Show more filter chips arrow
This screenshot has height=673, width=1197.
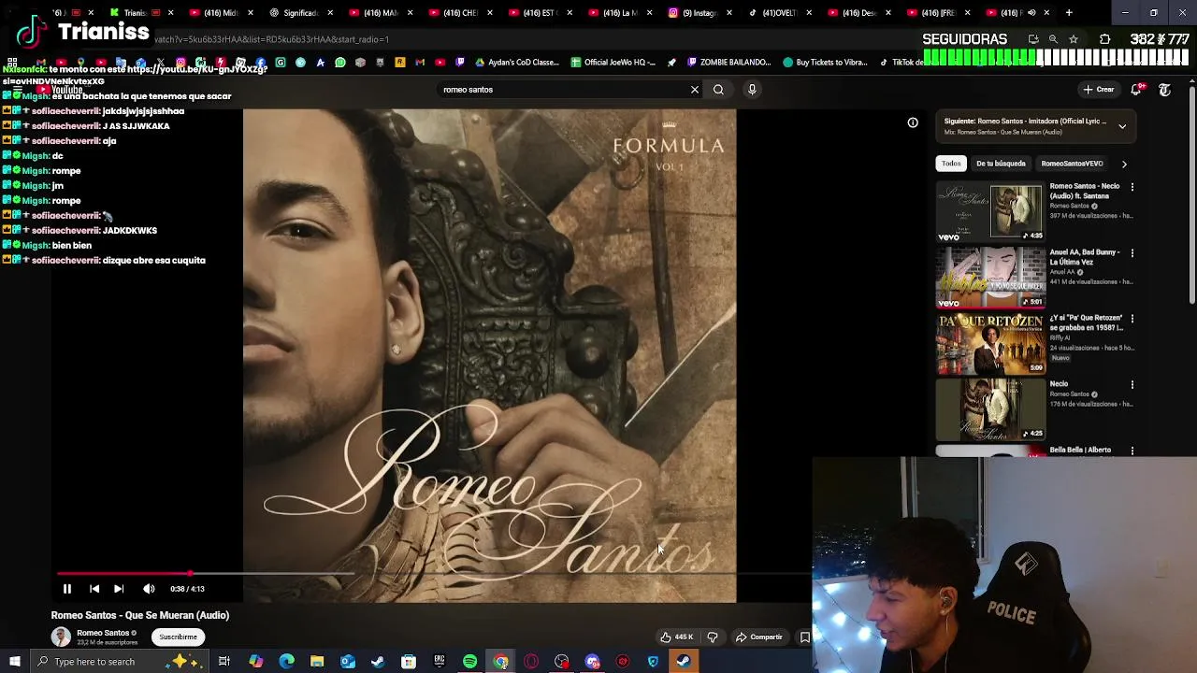[1124, 164]
